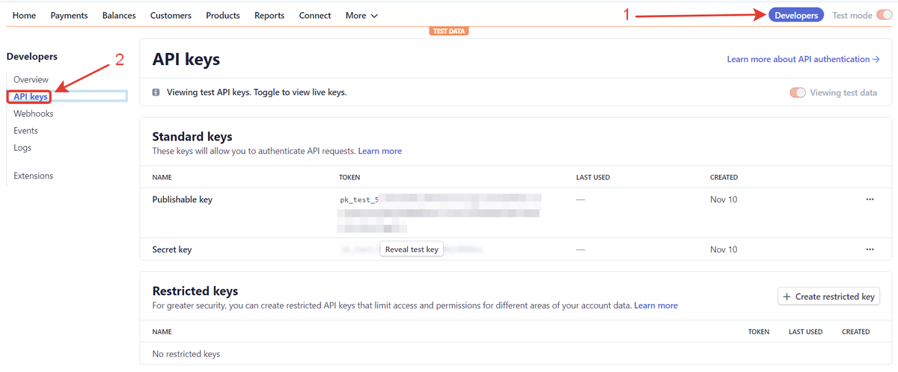Open Learn more link under Standard keys
This screenshot has height=372, width=898.
pyautogui.click(x=380, y=151)
